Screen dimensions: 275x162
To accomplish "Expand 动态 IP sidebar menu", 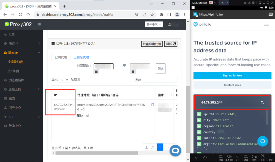I will [21, 44].
